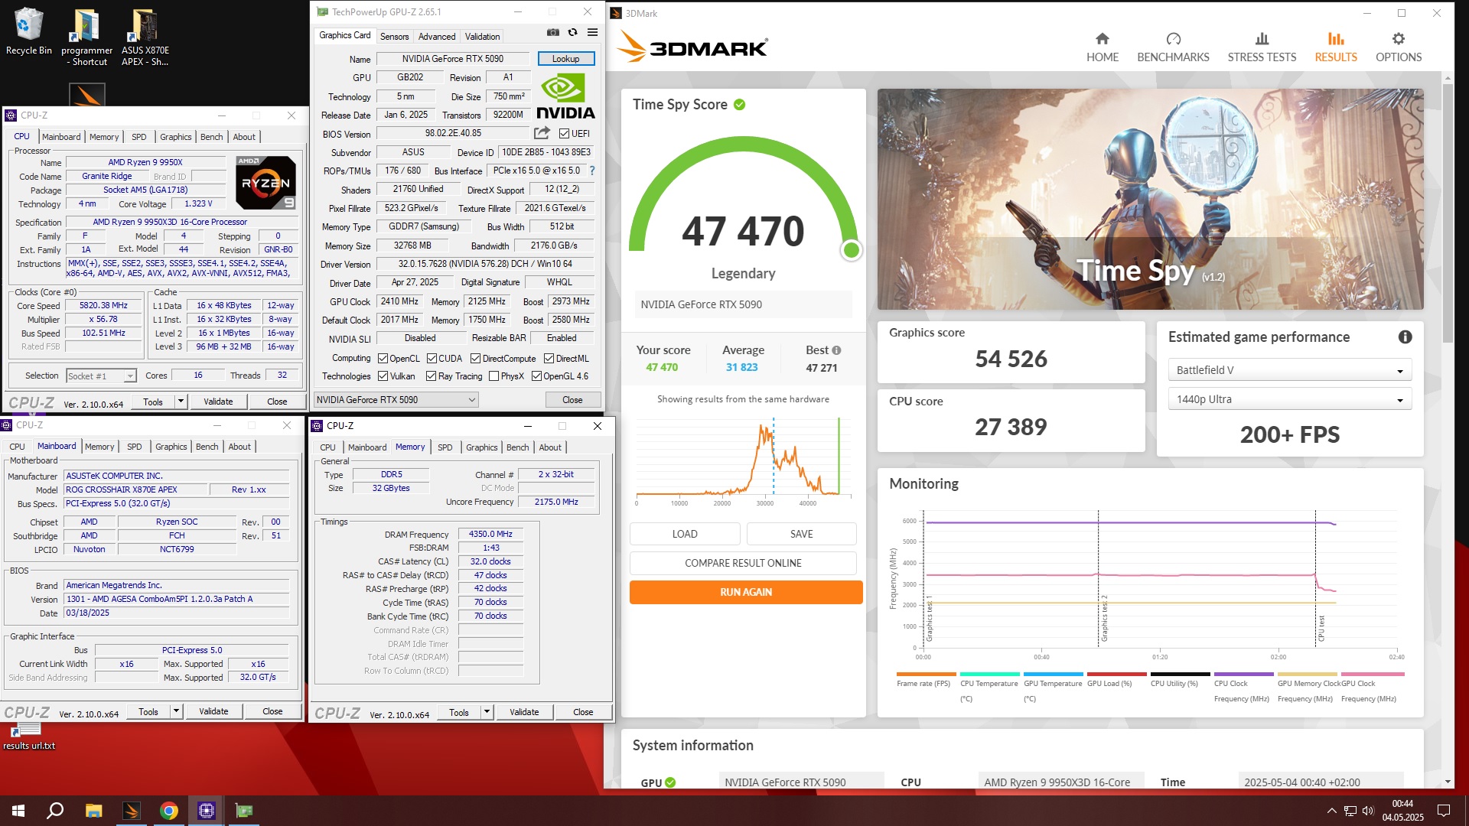Click COMPARE RESULT ONLINE

point(743,563)
